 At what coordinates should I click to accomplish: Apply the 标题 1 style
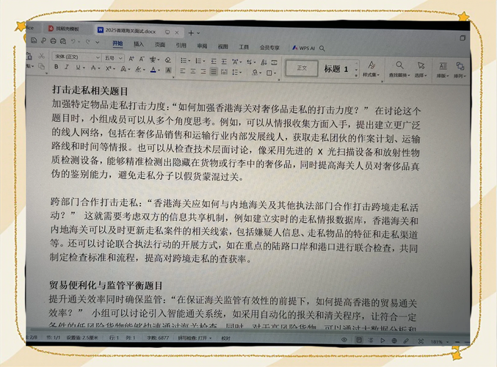336,69
